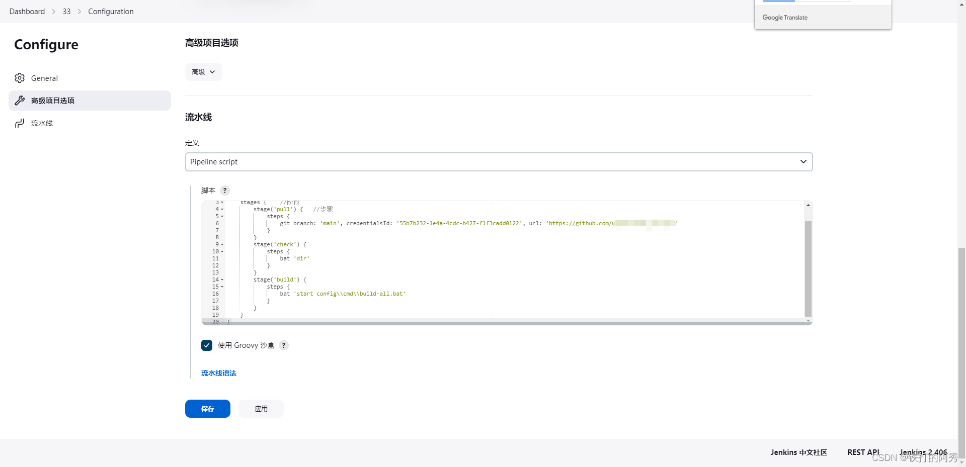Click in the bat 'dir' code line
Image resolution: width=966 pixels, height=467 pixels.
click(x=295, y=258)
